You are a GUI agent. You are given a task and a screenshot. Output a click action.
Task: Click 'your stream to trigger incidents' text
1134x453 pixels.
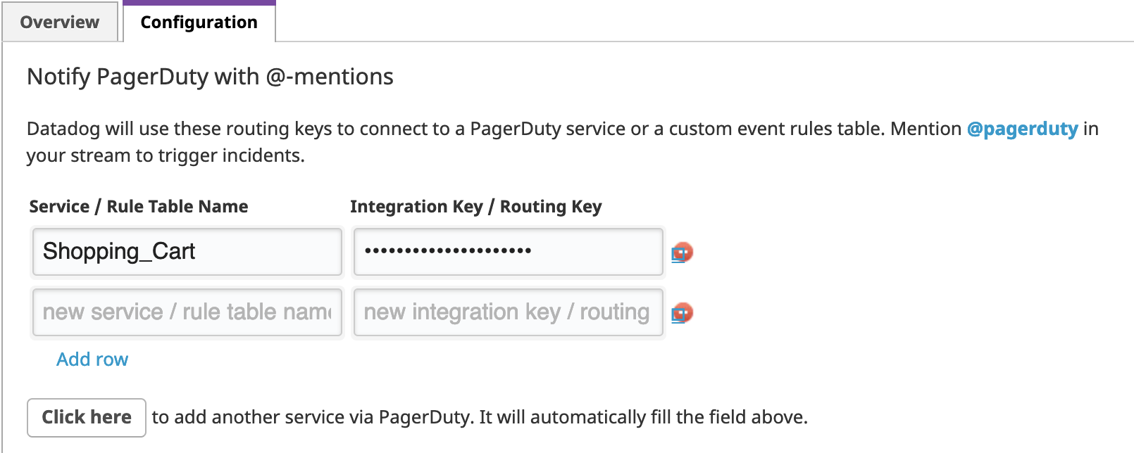click(166, 155)
